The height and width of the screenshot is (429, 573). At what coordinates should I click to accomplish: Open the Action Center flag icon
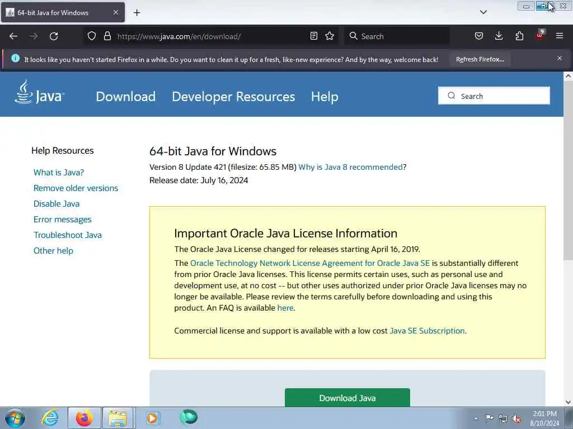[489, 418]
